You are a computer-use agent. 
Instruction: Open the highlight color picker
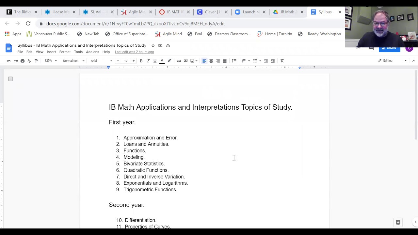169,61
